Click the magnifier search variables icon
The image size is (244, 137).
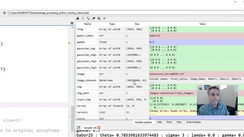point(99,19)
